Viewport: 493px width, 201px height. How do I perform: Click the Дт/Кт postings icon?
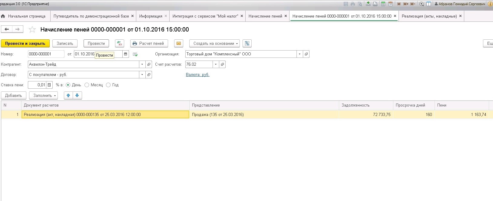pyautogui.click(x=120, y=43)
